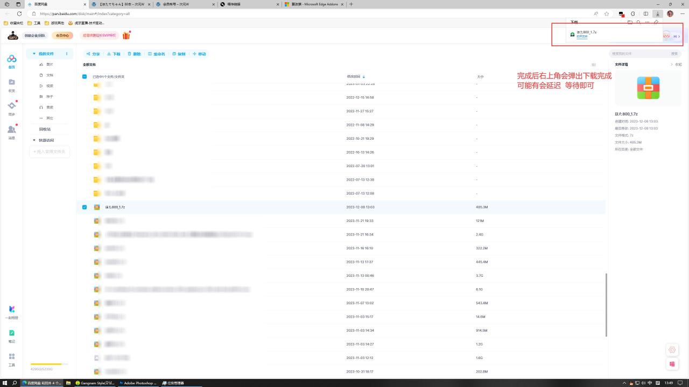This screenshot has width=689, height=387.
Task: Collapse the 快捷访问 section
Action: coord(34,140)
